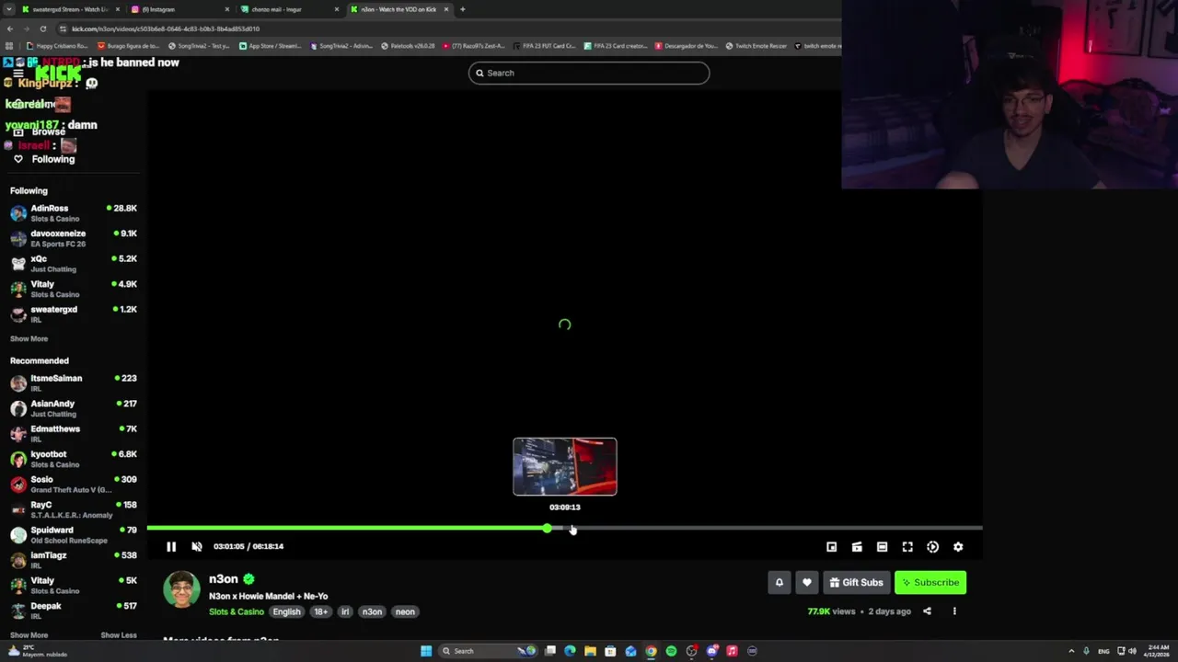The image size is (1178, 662).
Task: Switch to the sweatergxd Stream browser tab
Action: click(69, 9)
